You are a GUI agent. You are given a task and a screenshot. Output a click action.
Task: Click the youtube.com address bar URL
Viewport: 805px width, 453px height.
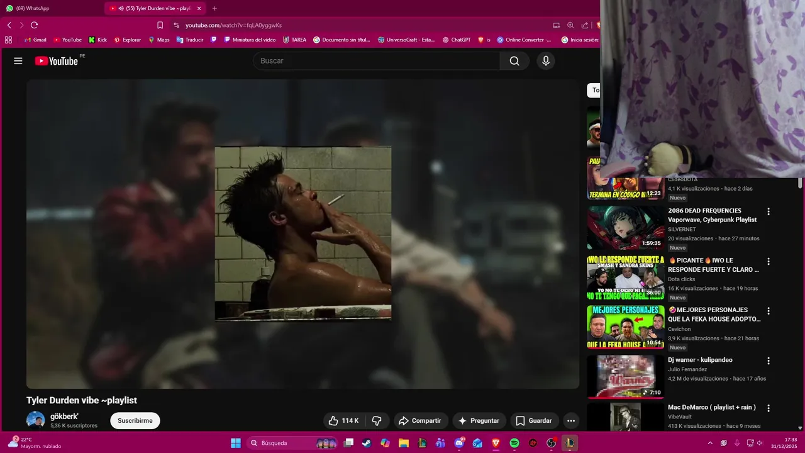[x=233, y=25]
